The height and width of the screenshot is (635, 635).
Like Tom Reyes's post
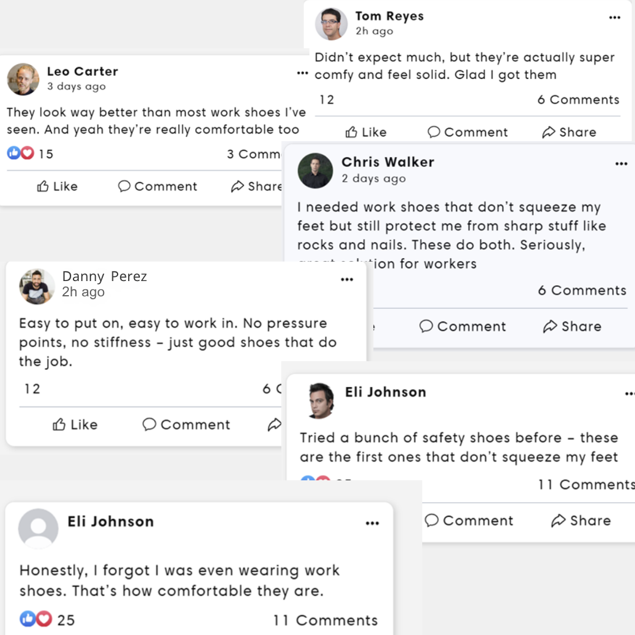point(366,132)
